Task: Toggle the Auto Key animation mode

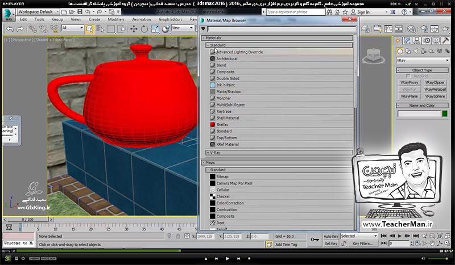Action: 331,236
